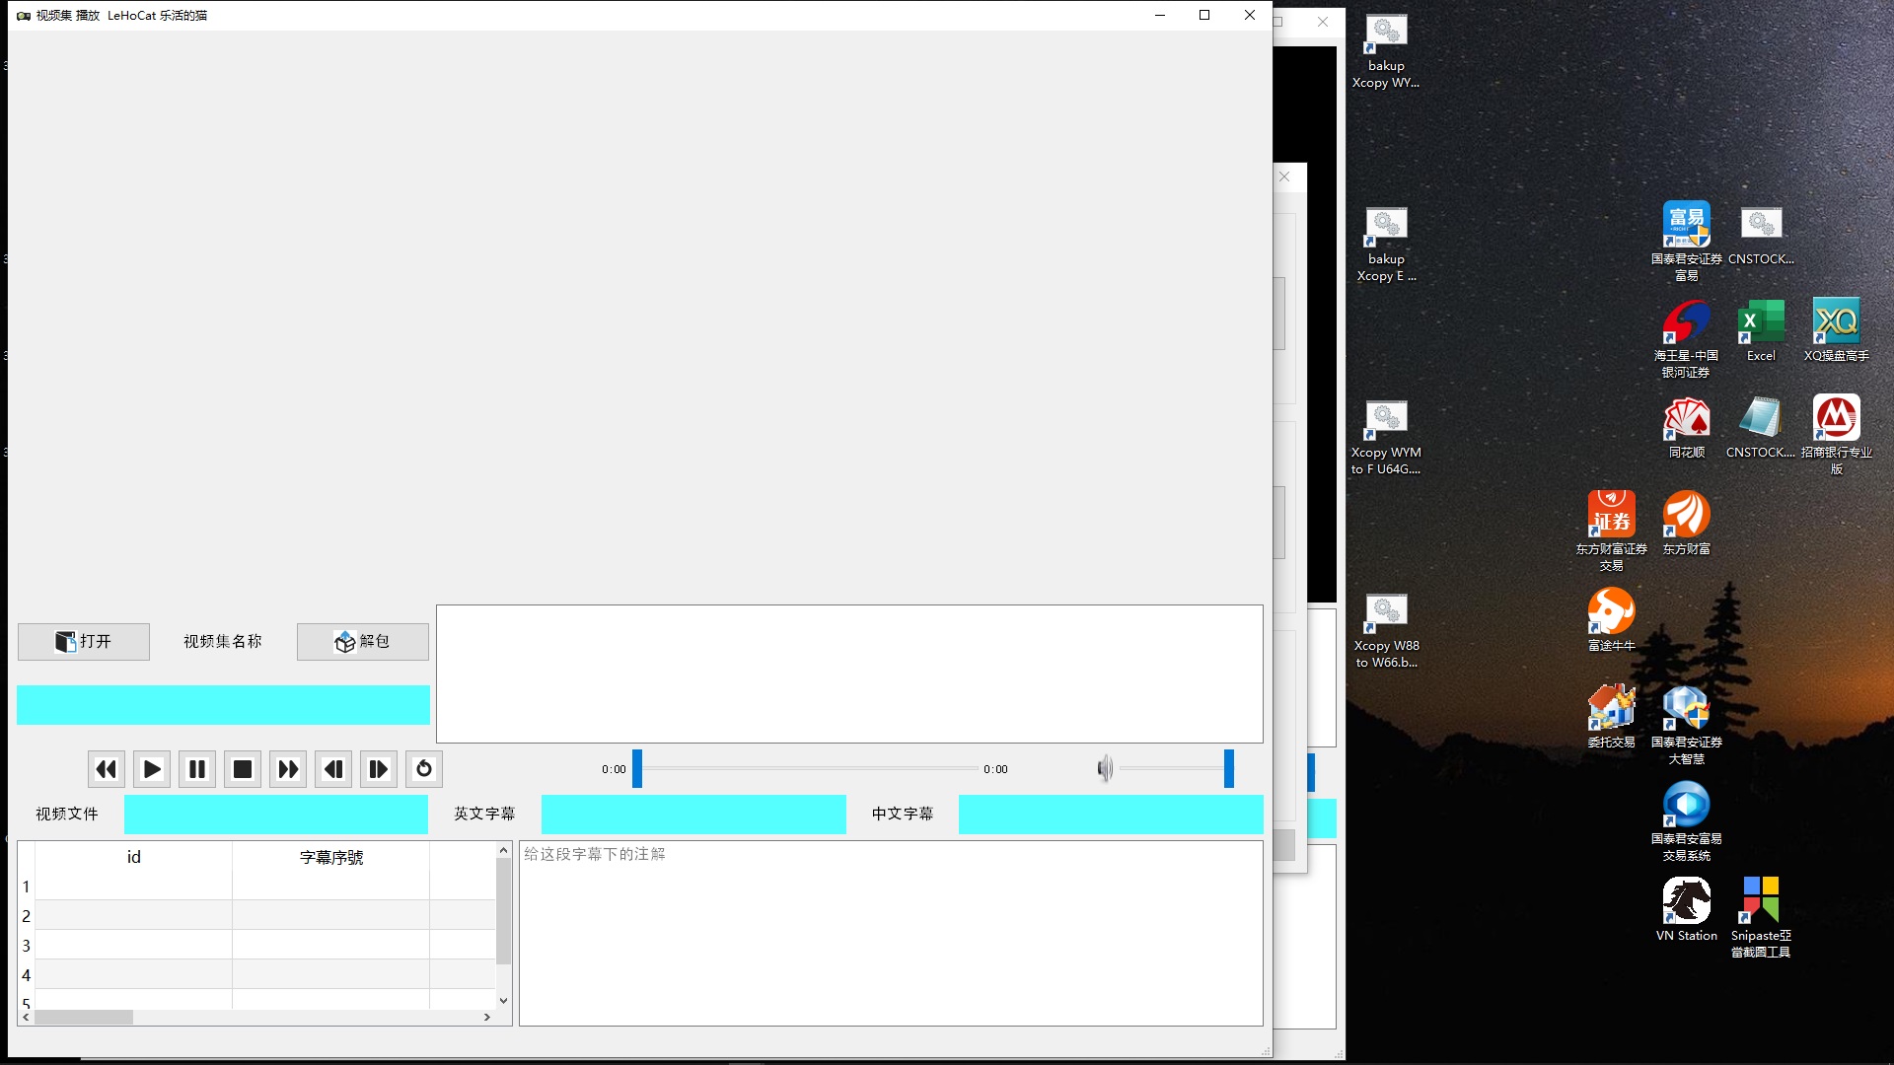Click the subtitle annotation text box
Screen dimensions: 1894x1065
[x=891, y=933]
